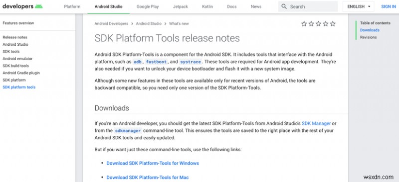The image size is (399, 182).
Task: Click What's new breadcrumb
Action: pos(179,23)
